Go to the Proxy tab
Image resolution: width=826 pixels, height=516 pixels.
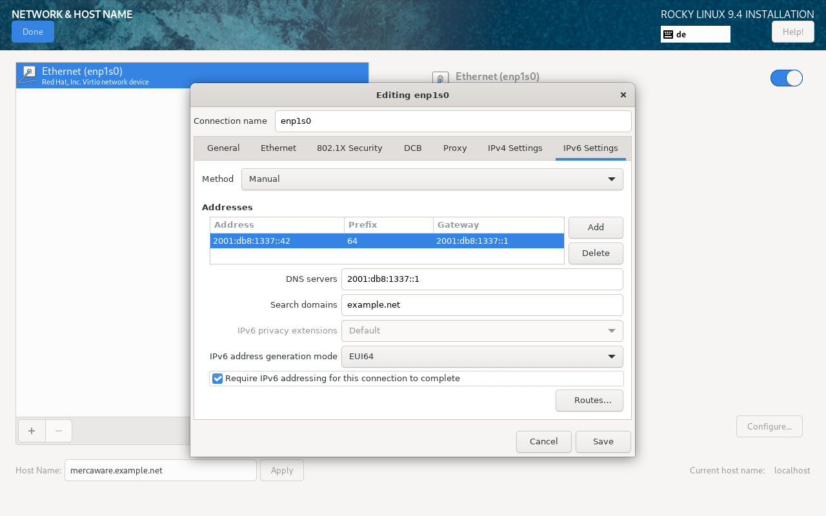454,148
